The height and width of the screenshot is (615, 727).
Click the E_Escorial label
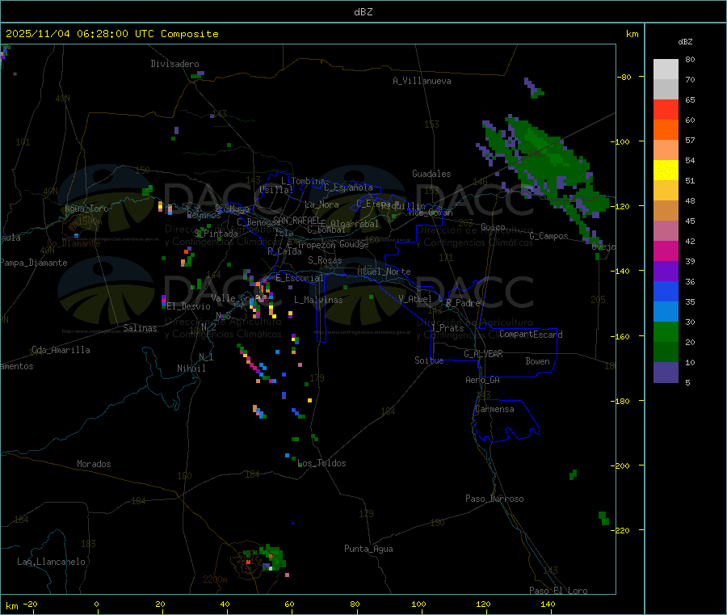[x=300, y=278]
